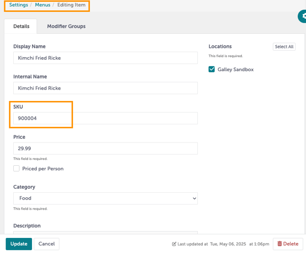Select the Price field showing 29.99

click(x=106, y=148)
